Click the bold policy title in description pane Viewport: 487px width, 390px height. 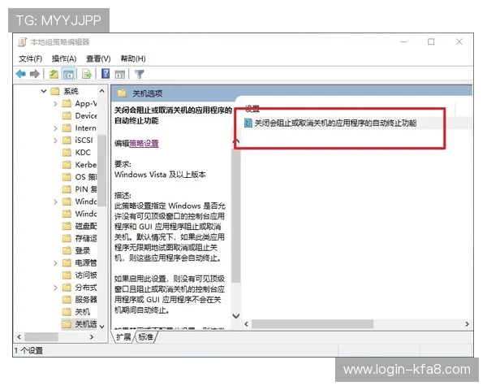pyautogui.click(x=174, y=115)
